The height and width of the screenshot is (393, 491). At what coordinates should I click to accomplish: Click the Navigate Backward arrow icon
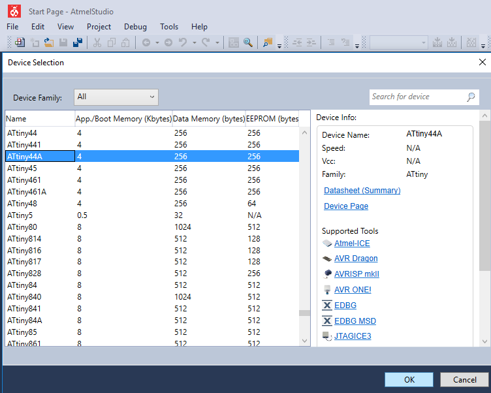click(146, 42)
